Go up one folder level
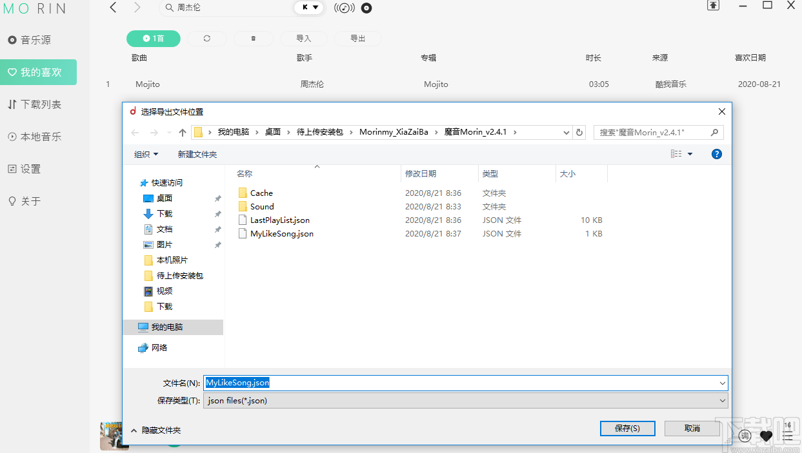 pyautogui.click(x=183, y=133)
